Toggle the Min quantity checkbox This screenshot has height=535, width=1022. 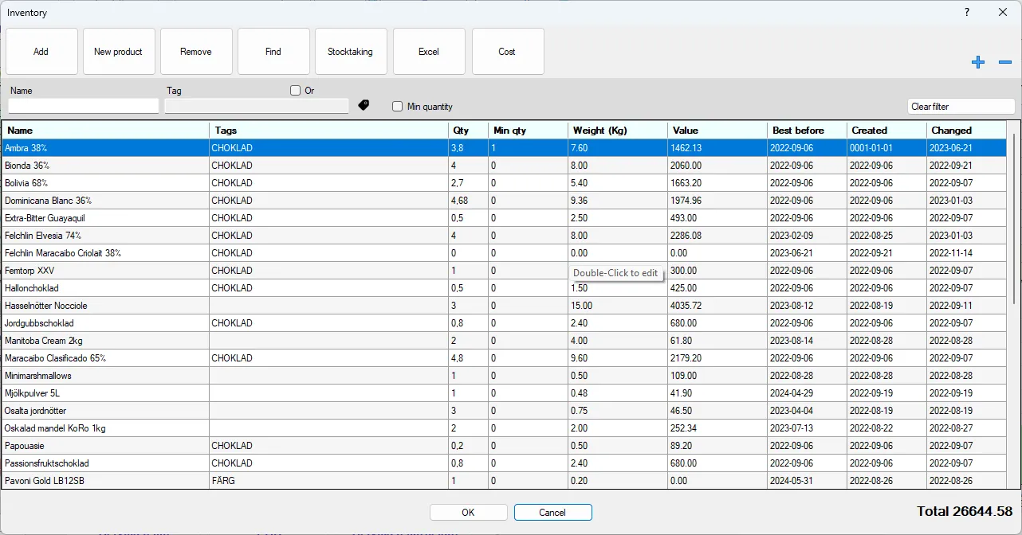pyautogui.click(x=397, y=107)
